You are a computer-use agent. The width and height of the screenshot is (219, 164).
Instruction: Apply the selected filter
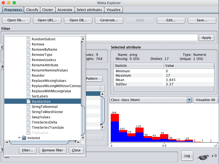point(206,38)
